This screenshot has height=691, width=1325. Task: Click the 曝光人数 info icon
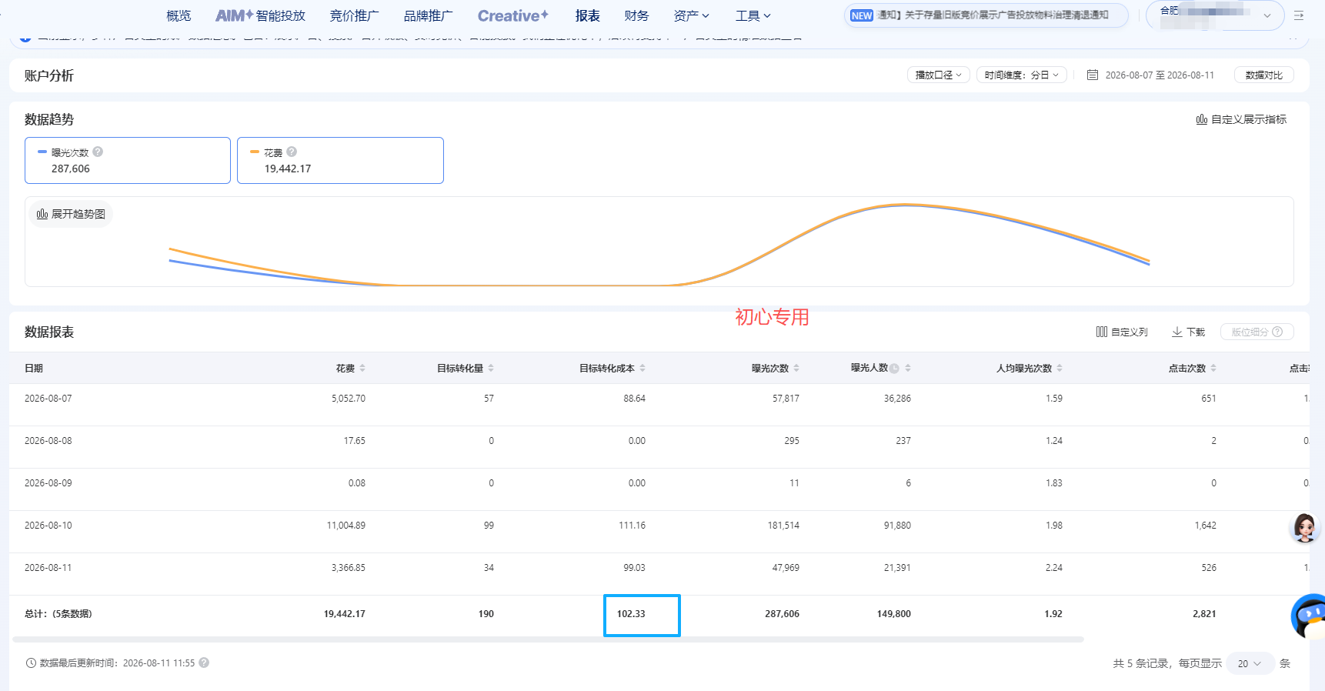[894, 369]
